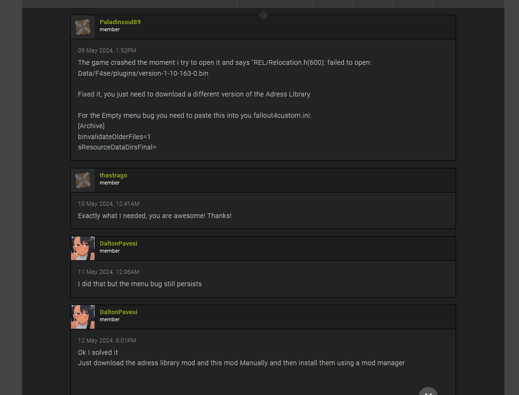519x395 pixels.
Task: Click the member label under Paladinsoul89
Action: click(110, 30)
